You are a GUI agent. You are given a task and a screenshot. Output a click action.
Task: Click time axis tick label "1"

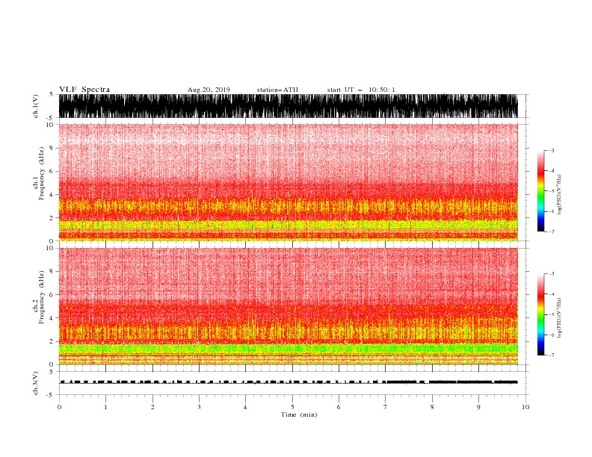click(105, 407)
